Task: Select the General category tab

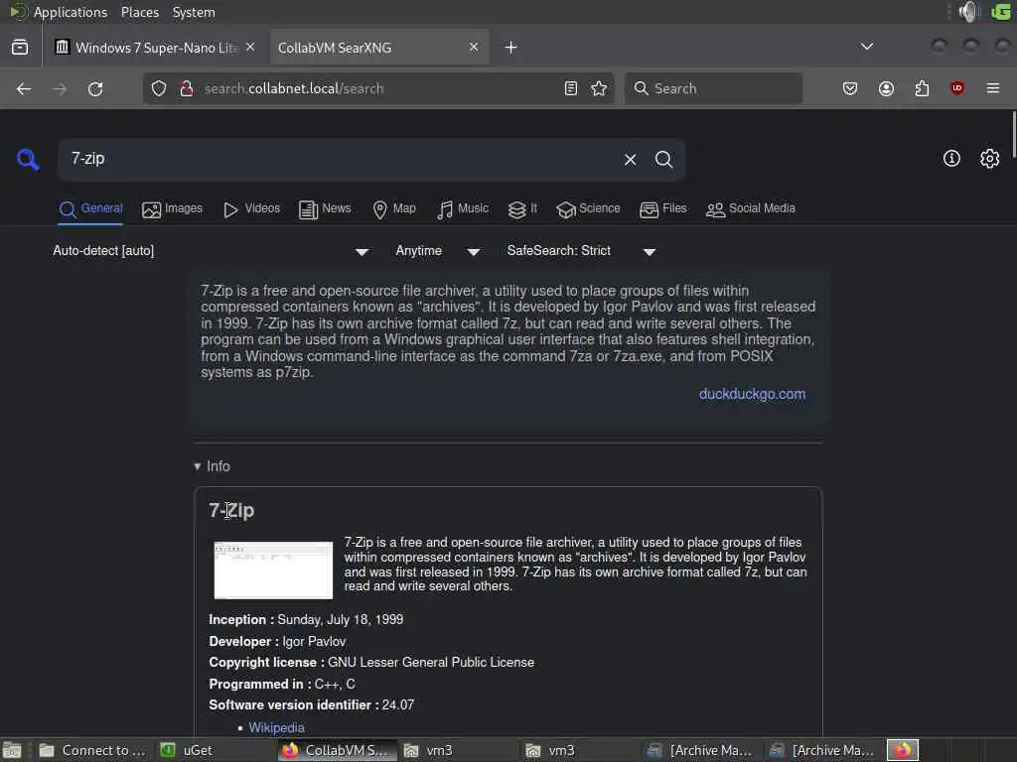Action: tap(90, 209)
